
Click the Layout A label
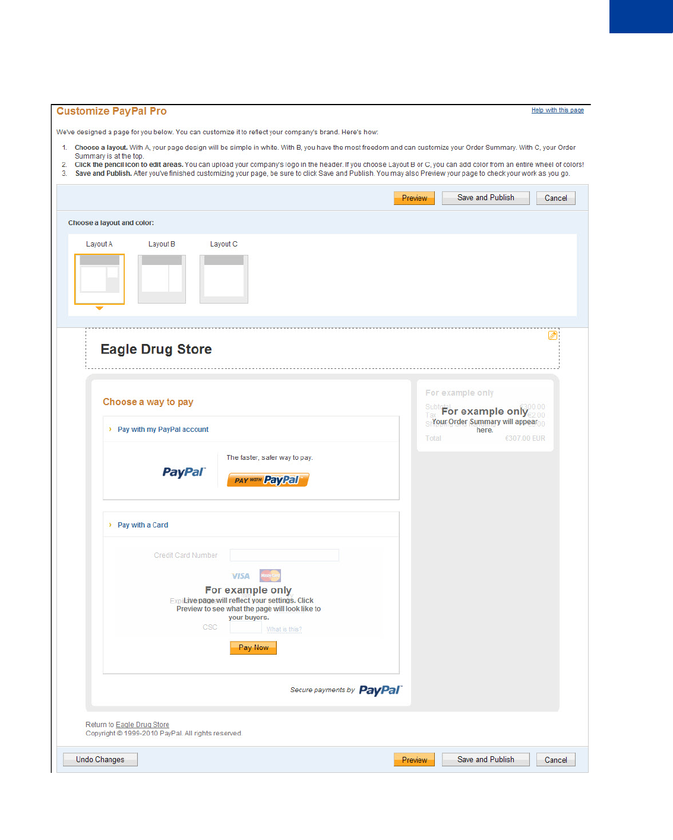(x=99, y=244)
